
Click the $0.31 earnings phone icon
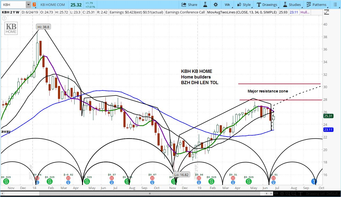[x=233, y=178]
